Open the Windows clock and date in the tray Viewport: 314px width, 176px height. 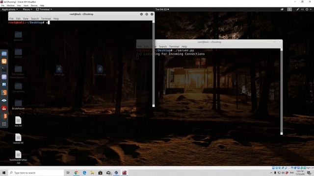pyautogui.click(x=300, y=173)
